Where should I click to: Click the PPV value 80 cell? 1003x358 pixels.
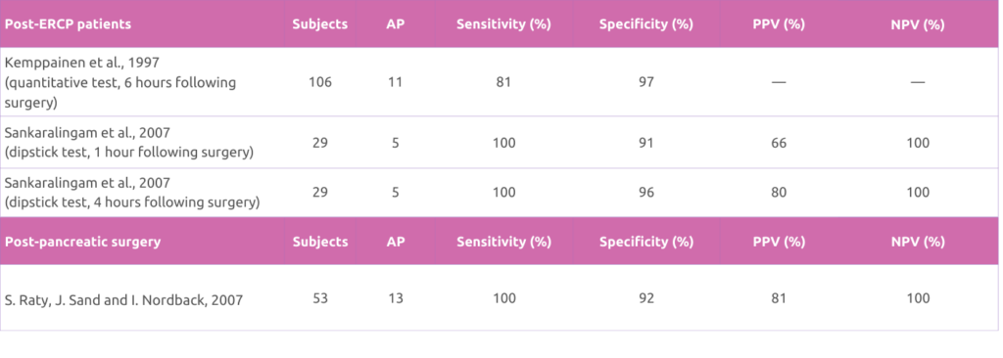tap(779, 192)
